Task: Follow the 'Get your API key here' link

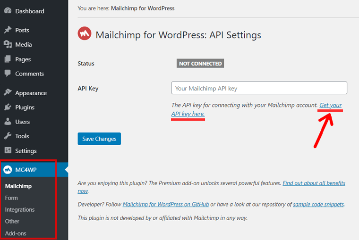Action: 330,105
